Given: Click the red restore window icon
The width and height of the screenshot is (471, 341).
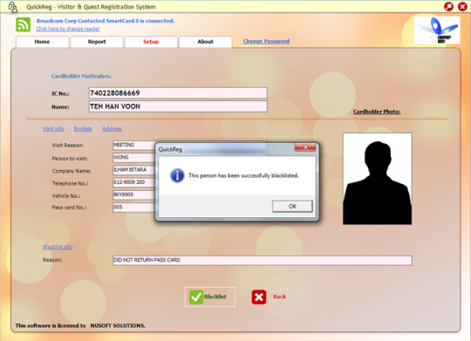Looking at the screenshot, I should [449, 7].
